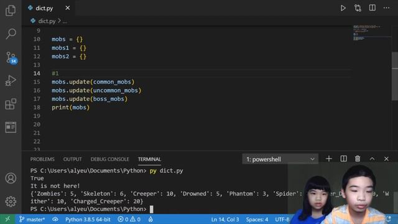Viewport: 398px width, 224px height.
Task: Open the Manage gear icon
Action: coord(11,202)
